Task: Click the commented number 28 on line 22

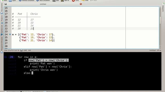Action: [x=19, y=29]
